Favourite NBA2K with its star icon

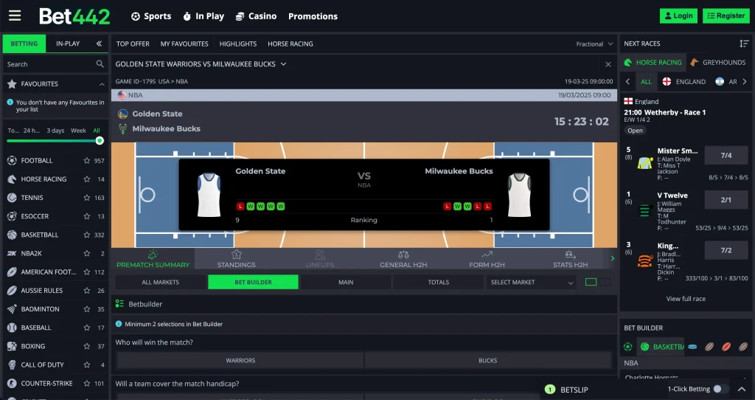87,253
